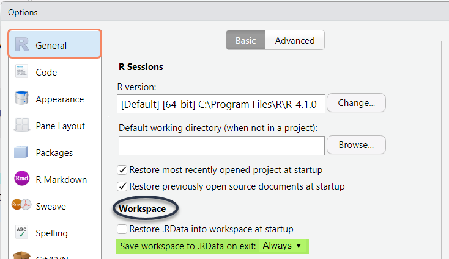Click the R version path field
This screenshot has width=449, height=259.
pyautogui.click(x=221, y=104)
